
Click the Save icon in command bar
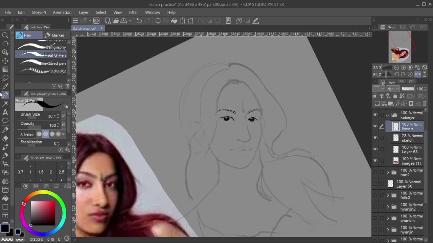124,21
